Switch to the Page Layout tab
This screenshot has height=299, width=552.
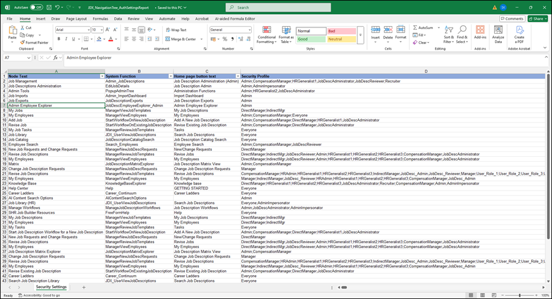pyautogui.click(x=76, y=18)
